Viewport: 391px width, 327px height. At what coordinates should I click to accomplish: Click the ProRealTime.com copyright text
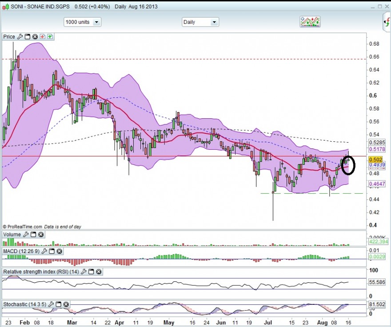(x=22, y=227)
